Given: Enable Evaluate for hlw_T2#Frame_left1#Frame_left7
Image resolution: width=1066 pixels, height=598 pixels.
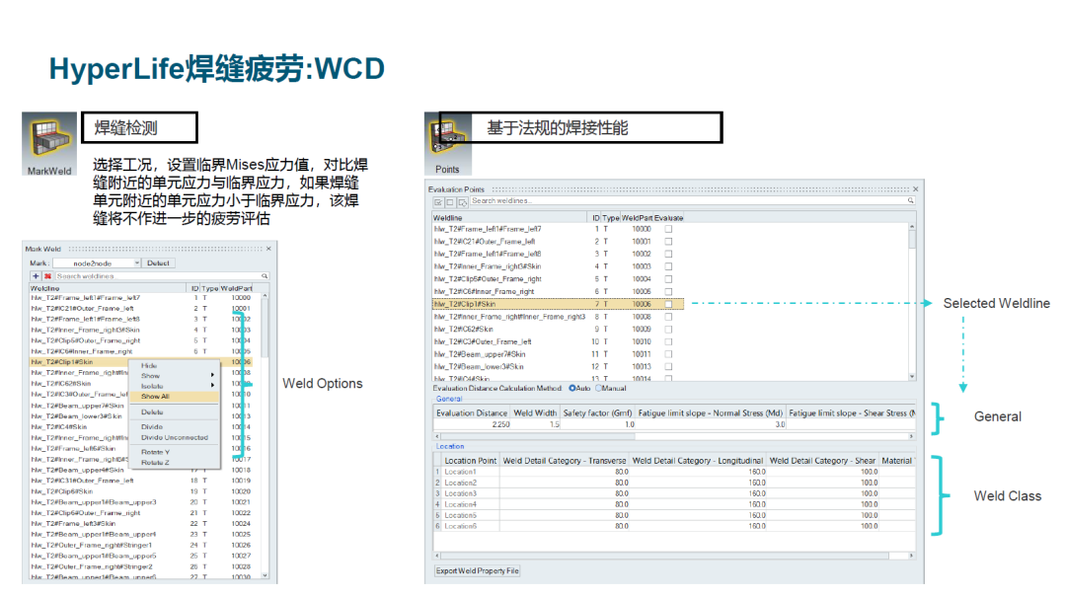Looking at the screenshot, I should pos(668,229).
